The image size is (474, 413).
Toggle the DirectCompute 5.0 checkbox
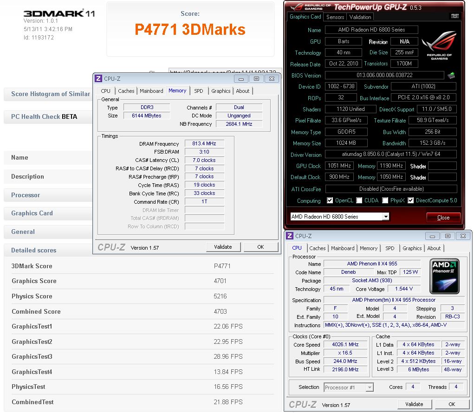pyautogui.click(x=410, y=200)
